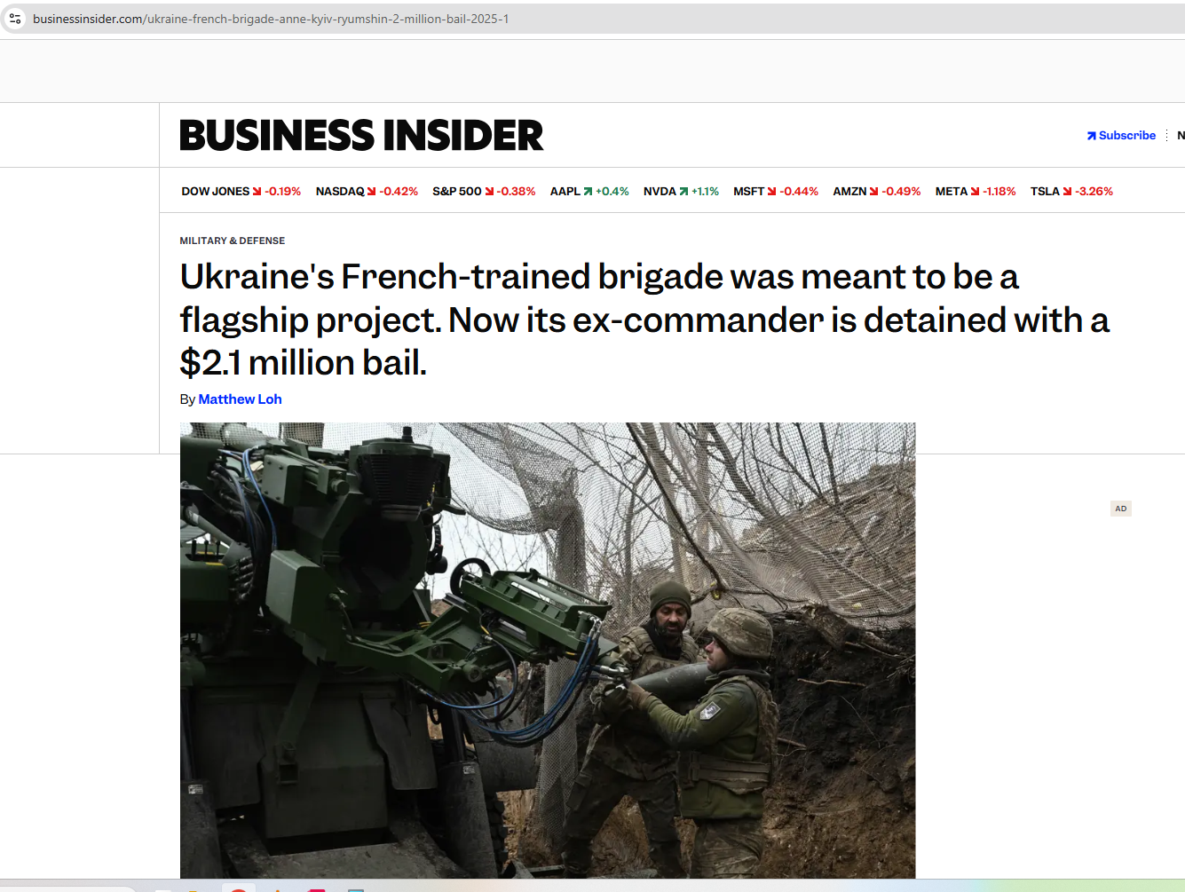The image size is (1185, 892).
Task: Click the DOW JONES red down arrow
Action: tap(257, 192)
